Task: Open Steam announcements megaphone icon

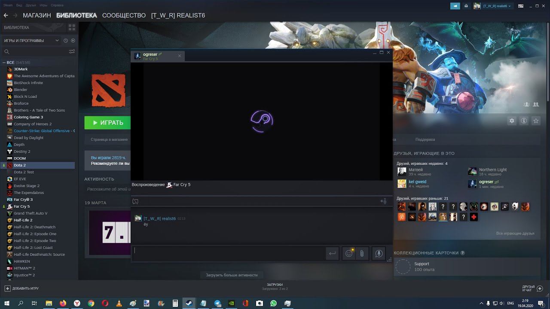Action: click(455, 6)
